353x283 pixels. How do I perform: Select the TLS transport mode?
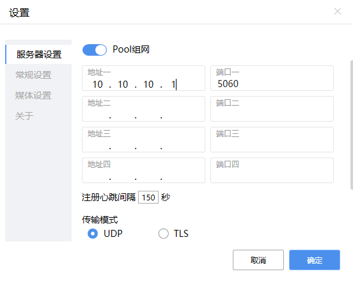[164, 234]
